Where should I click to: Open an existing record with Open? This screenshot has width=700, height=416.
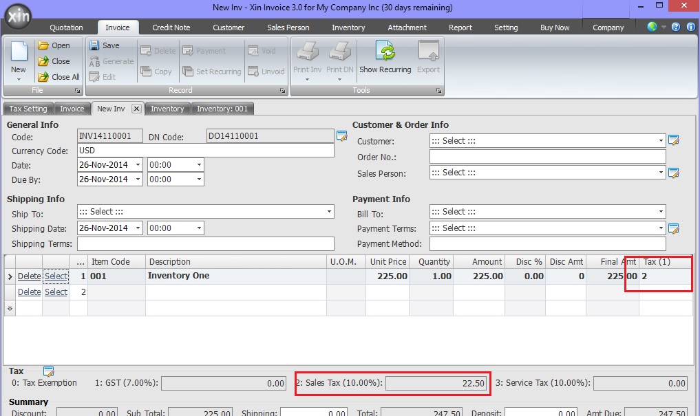point(54,45)
